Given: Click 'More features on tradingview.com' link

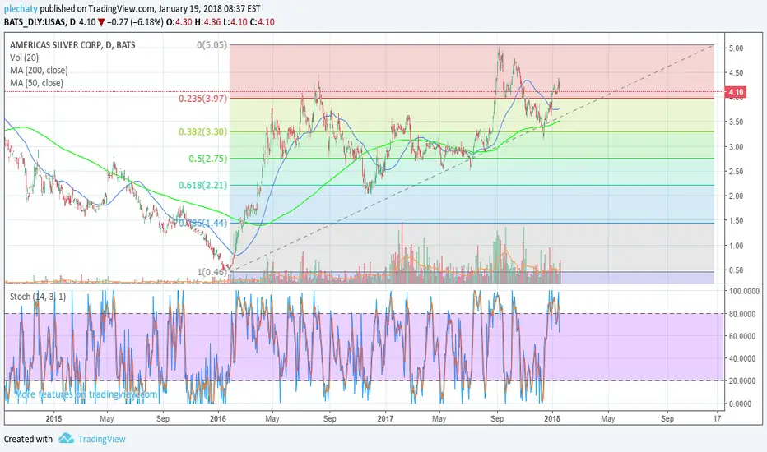Looking at the screenshot, I should tap(86, 394).
